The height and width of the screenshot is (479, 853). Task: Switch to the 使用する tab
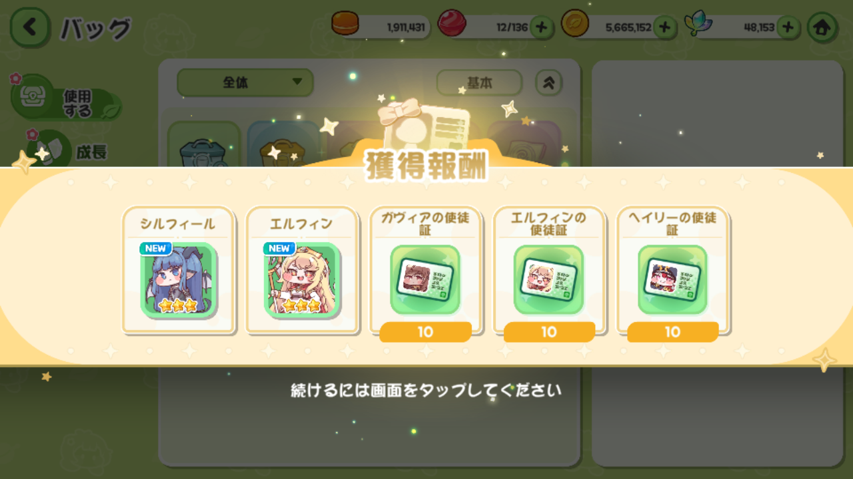tap(67, 100)
